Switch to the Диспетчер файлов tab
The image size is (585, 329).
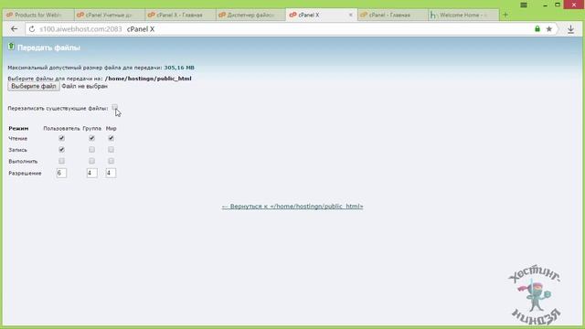pyautogui.click(x=250, y=15)
